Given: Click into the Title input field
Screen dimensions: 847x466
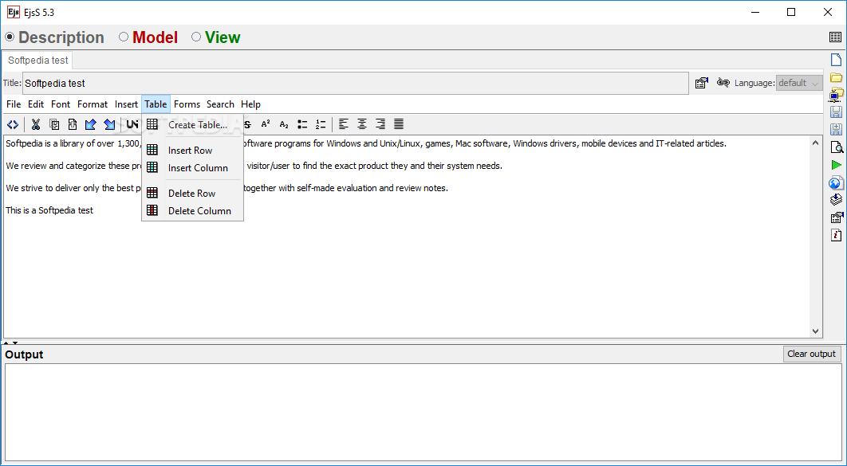Looking at the screenshot, I should [356, 83].
